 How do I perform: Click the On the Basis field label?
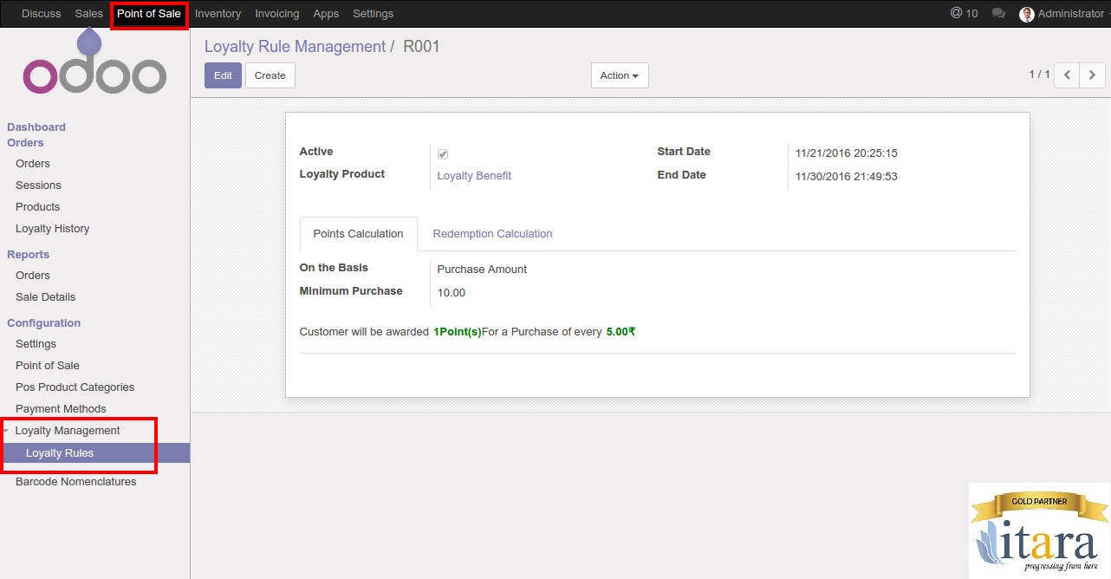coord(334,268)
